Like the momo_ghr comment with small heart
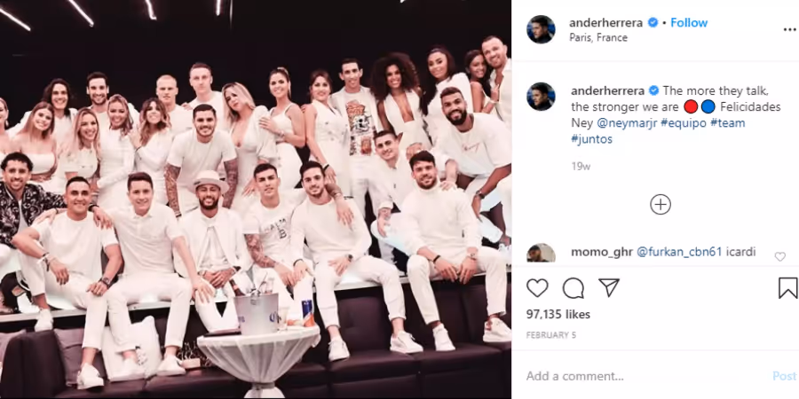The height and width of the screenshot is (399, 799). pyautogui.click(x=779, y=257)
